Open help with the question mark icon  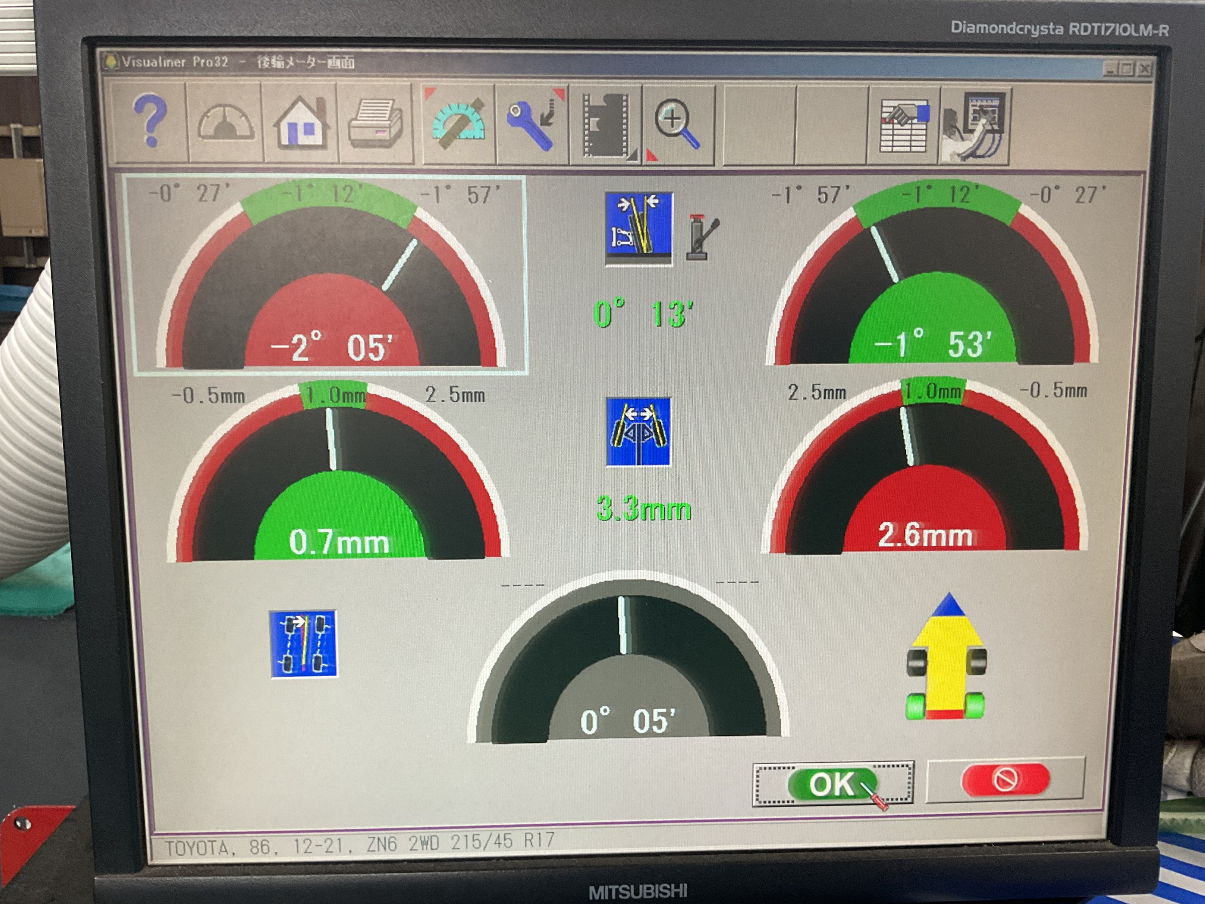(x=149, y=121)
